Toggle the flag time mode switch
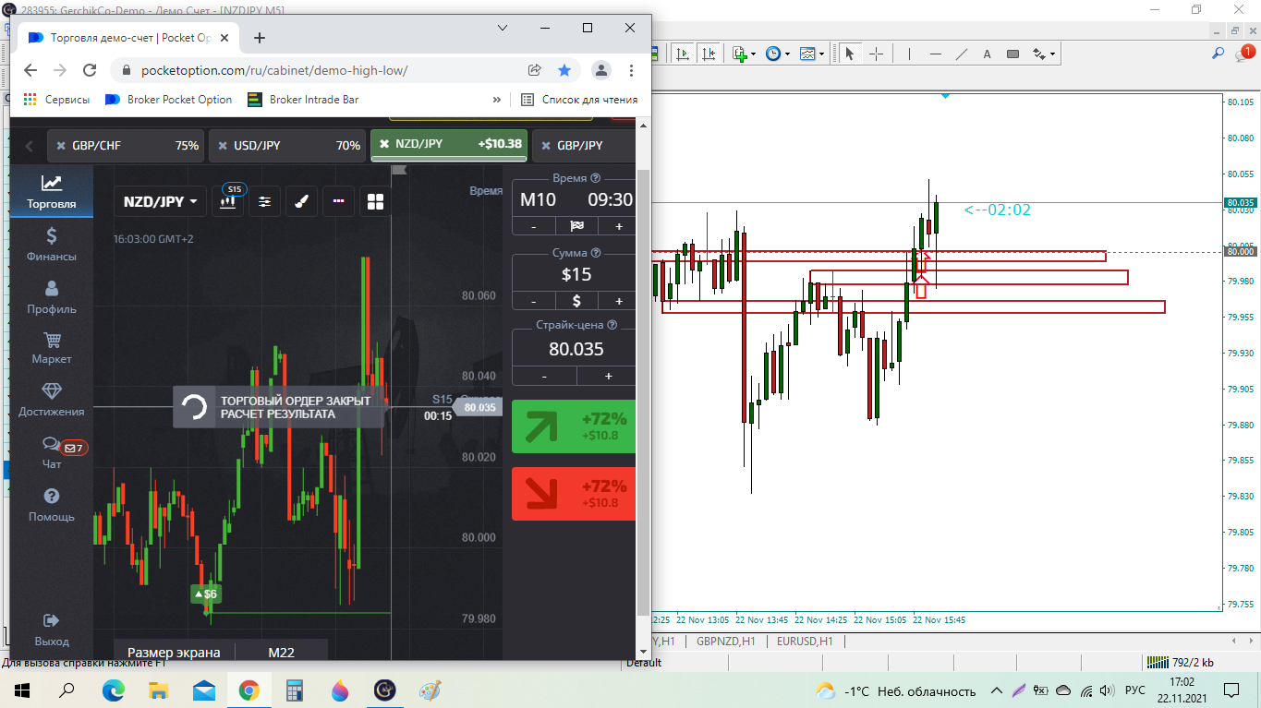The height and width of the screenshot is (708, 1261). coord(576,226)
